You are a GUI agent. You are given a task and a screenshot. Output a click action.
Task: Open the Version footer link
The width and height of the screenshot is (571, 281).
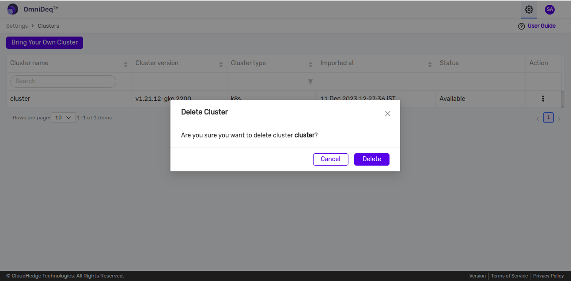pyautogui.click(x=477, y=276)
